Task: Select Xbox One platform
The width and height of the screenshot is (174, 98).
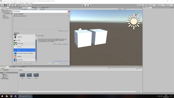Action: tap(24, 44)
